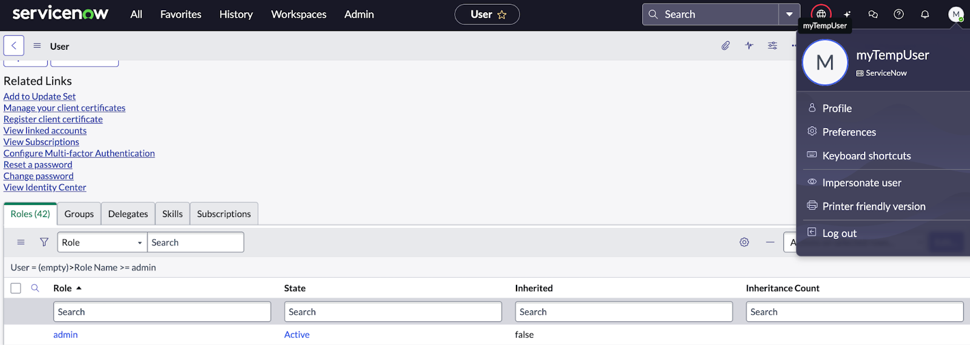Open the sparkle AI assistant icon
This screenshot has height=345, width=970.
coord(847,14)
